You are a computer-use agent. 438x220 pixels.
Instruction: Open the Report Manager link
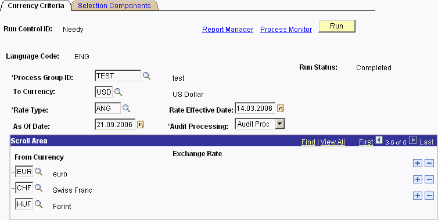coord(228,30)
